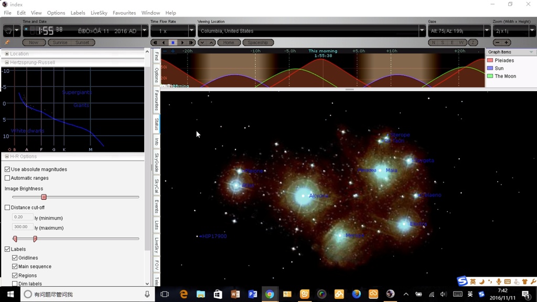Uncheck the Main sequence option
This screenshot has height=302, width=537.
tap(15, 266)
